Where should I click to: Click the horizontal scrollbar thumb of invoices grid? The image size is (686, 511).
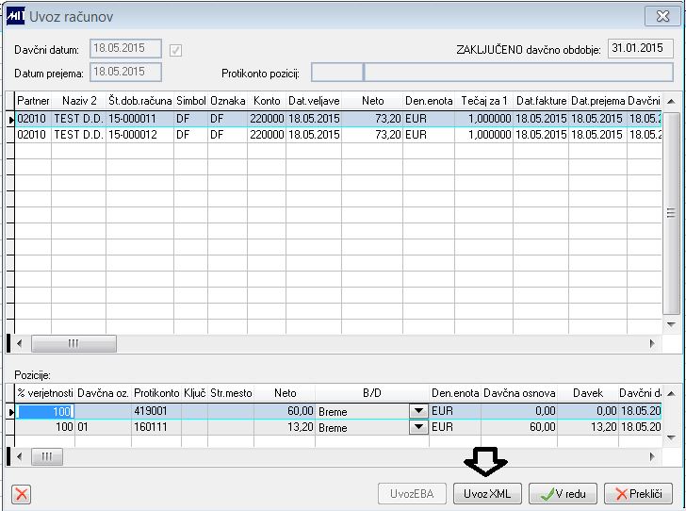73,344
